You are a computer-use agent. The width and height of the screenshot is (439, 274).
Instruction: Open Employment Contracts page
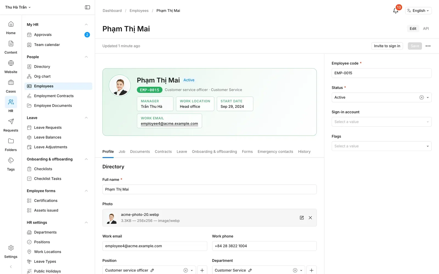click(58, 96)
